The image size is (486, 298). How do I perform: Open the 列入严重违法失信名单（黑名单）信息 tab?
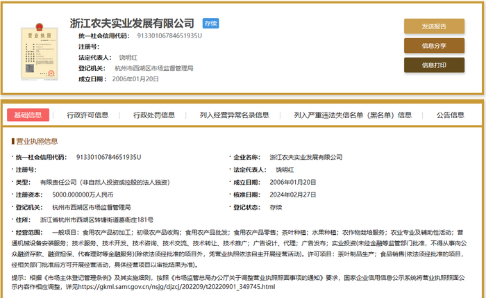pyautogui.click(x=353, y=115)
